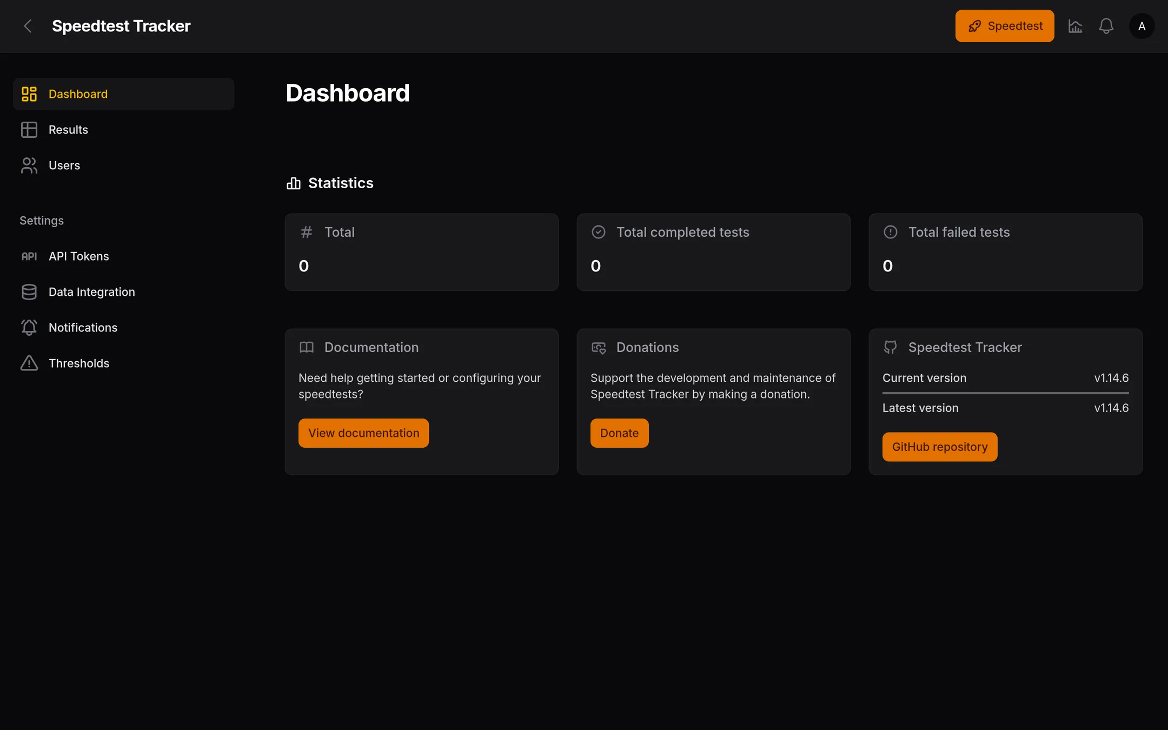This screenshot has width=1168, height=730.
Task: Click the hash icon on Total card
Action: click(x=307, y=232)
